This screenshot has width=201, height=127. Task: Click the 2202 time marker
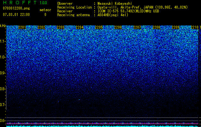[x=41, y=27]
